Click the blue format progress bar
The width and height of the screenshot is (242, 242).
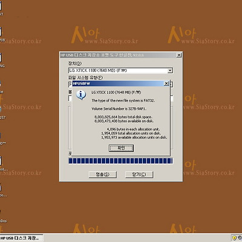pyautogui.click(x=120, y=161)
